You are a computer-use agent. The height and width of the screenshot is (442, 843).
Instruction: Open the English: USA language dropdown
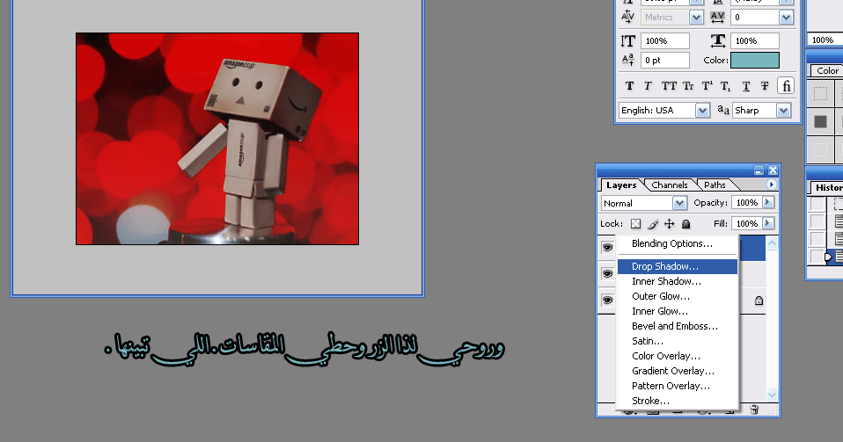[664, 111]
